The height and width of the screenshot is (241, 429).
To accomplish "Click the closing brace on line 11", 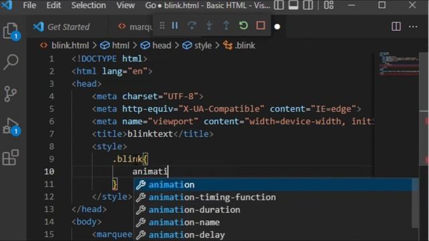I will (115, 184).
